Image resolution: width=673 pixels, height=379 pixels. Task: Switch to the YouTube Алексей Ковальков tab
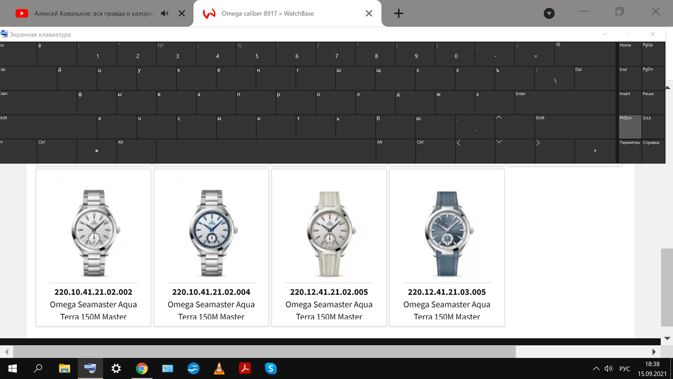tap(95, 14)
